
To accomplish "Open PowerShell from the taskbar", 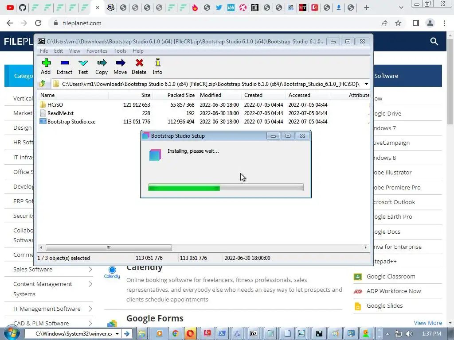I will pyautogui.click(x=222, y=334).
